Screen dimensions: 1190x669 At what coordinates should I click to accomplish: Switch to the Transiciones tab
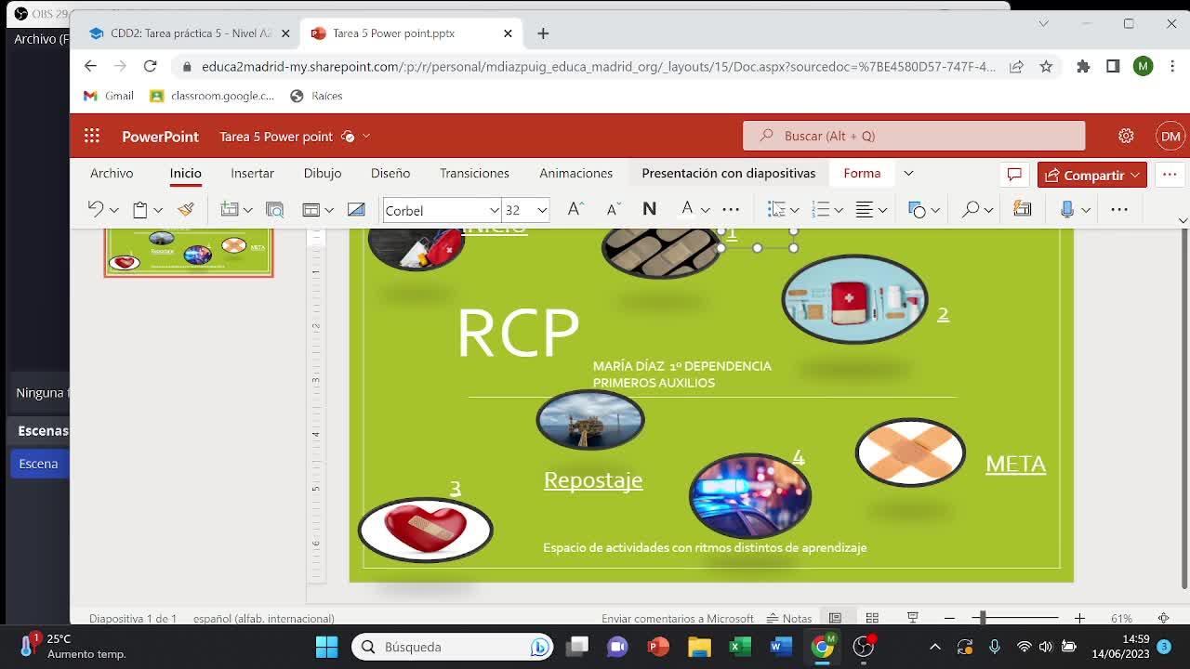[474, 173]
